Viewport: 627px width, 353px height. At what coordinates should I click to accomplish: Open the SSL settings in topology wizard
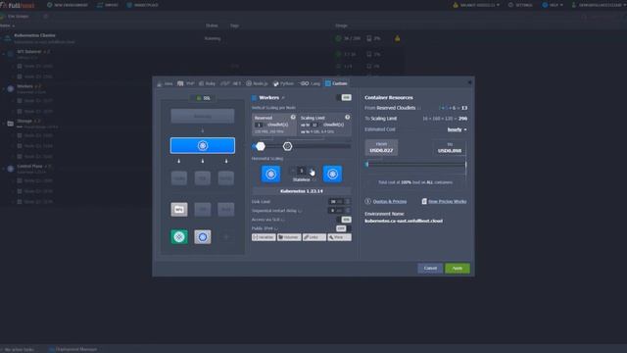[x=203, y=98]
